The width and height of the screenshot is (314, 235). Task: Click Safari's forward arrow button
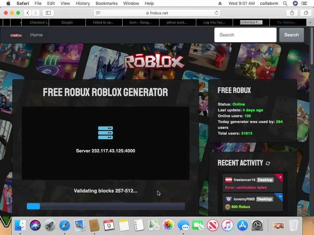pyautogui.click(x=36, y=13)
